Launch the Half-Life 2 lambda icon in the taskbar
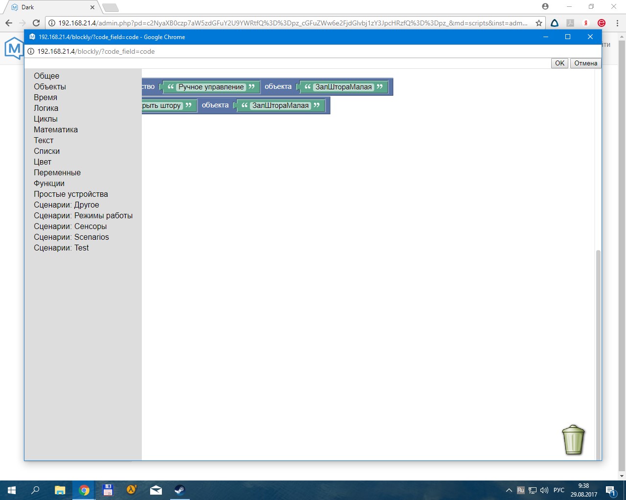 click(132, 490)
